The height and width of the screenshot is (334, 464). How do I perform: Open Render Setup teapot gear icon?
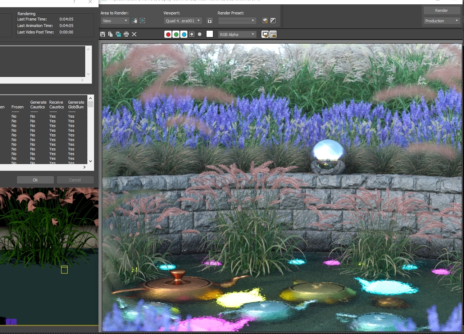(x=265, y=21)
